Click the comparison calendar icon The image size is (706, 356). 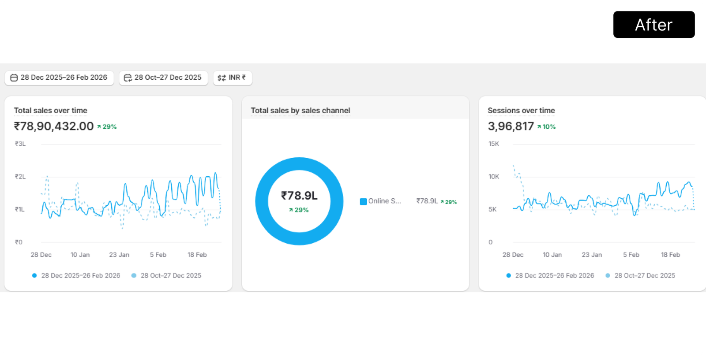pyautogui.click(x=128, y=78)
